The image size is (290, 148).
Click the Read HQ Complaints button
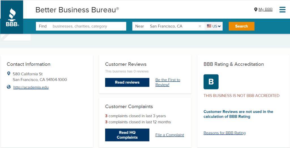click(127, 135)
